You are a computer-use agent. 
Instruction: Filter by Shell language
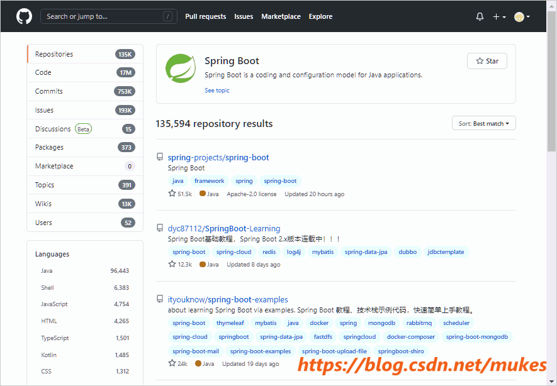click(x=85, y=288)
